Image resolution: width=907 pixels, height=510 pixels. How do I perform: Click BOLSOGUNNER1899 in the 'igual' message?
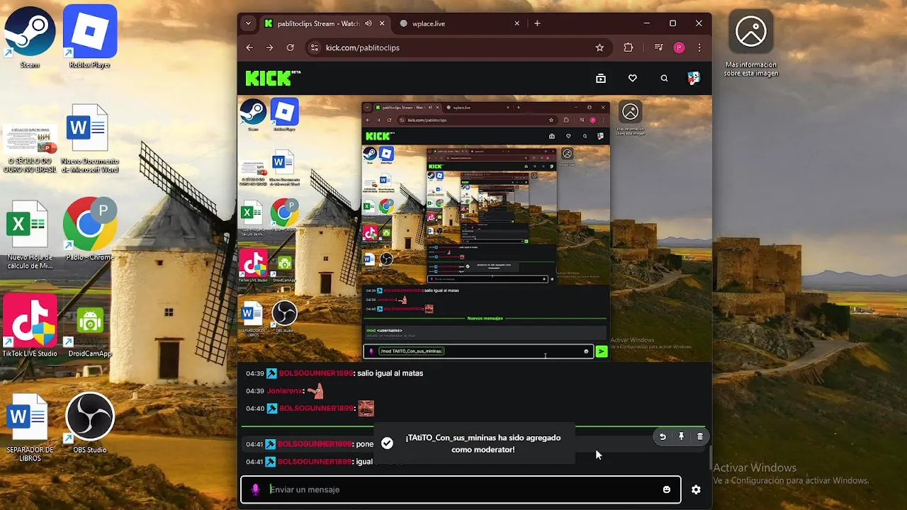(x=315, y=462)
